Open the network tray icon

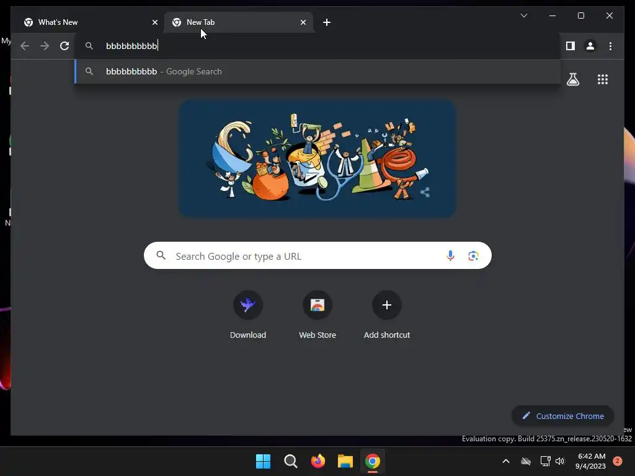point(545,461)
